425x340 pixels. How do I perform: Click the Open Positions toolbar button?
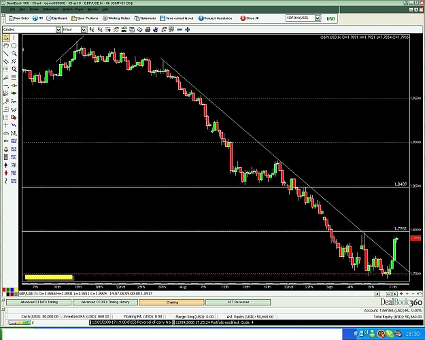pyautogui.click(x=84, y=18)
